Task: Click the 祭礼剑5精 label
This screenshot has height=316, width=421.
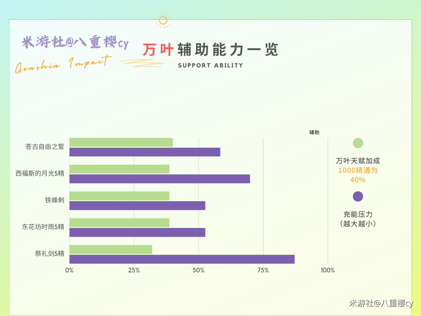Action: tap(50, 253)
